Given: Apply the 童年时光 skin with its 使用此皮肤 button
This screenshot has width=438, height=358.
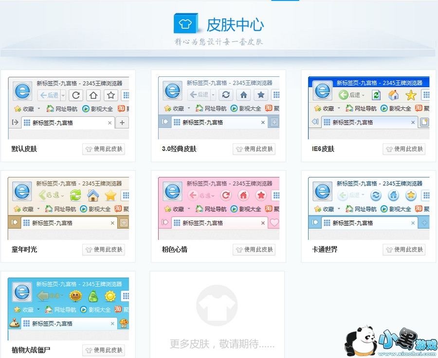Looking at the screenshot, I should coord(104,250).
